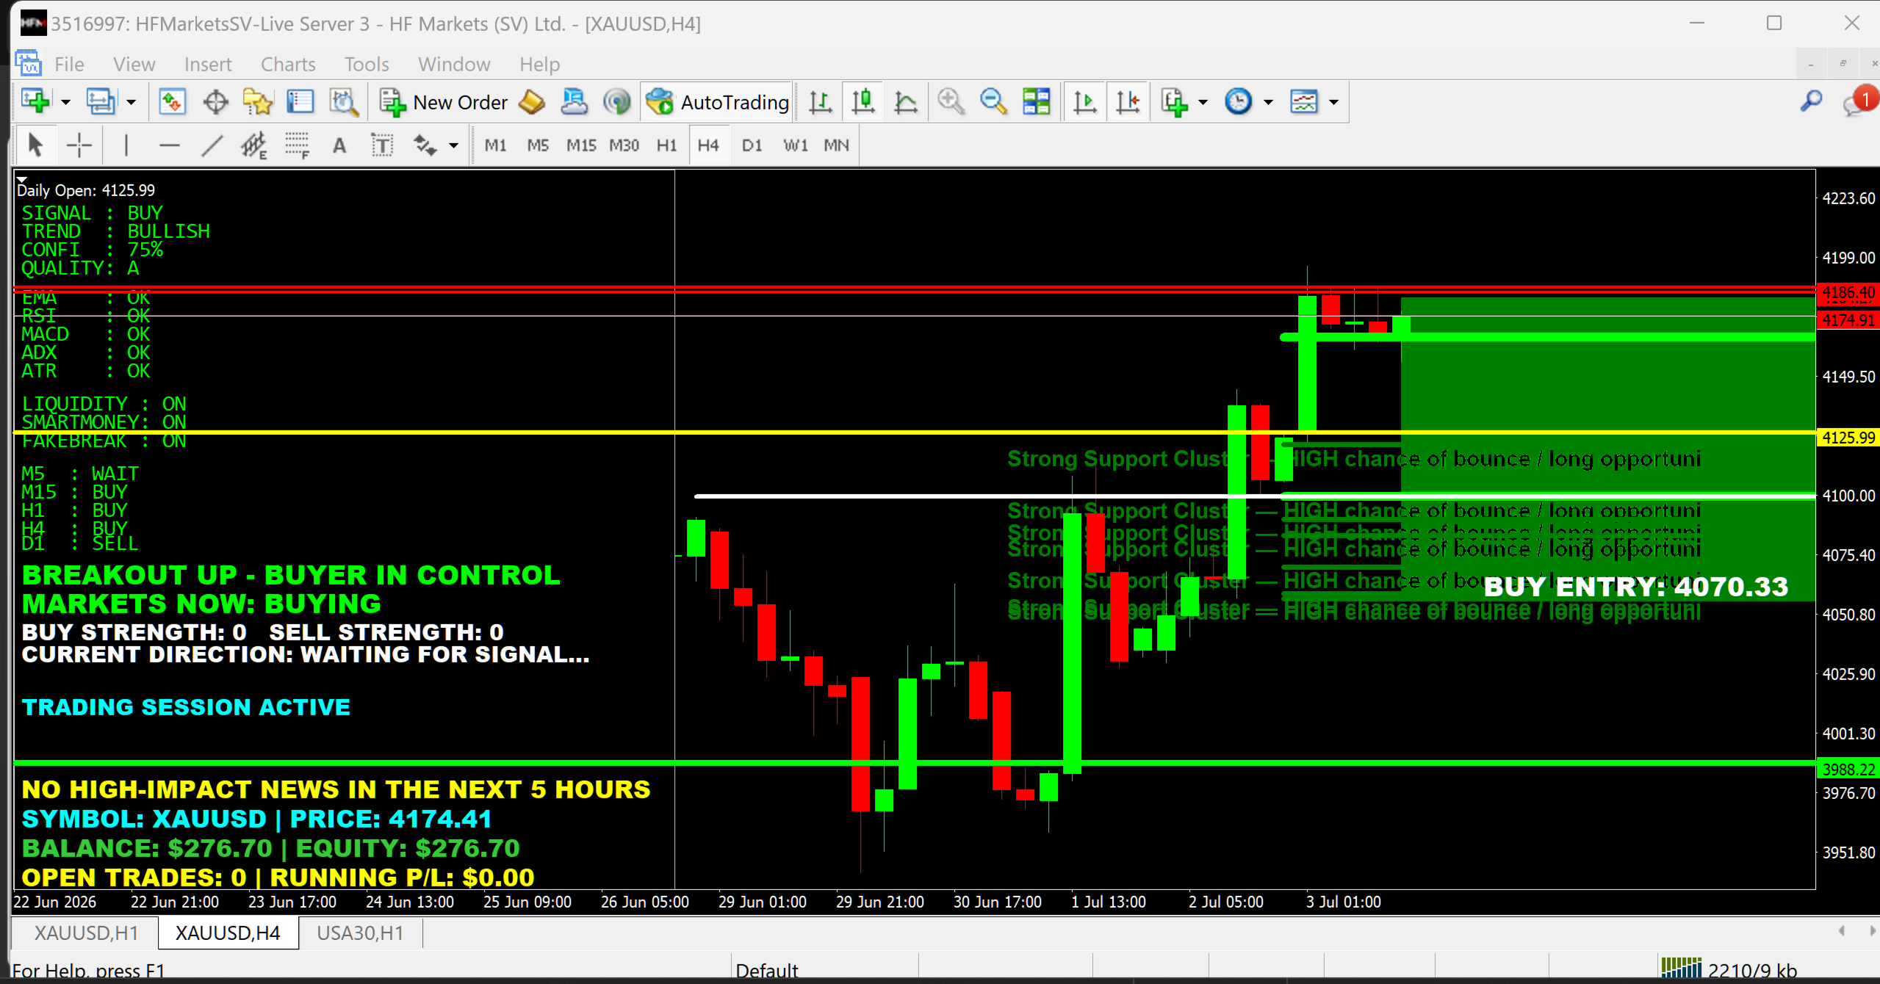Show the Terminal window icon
1880x984 pixels.
[300, 101]
